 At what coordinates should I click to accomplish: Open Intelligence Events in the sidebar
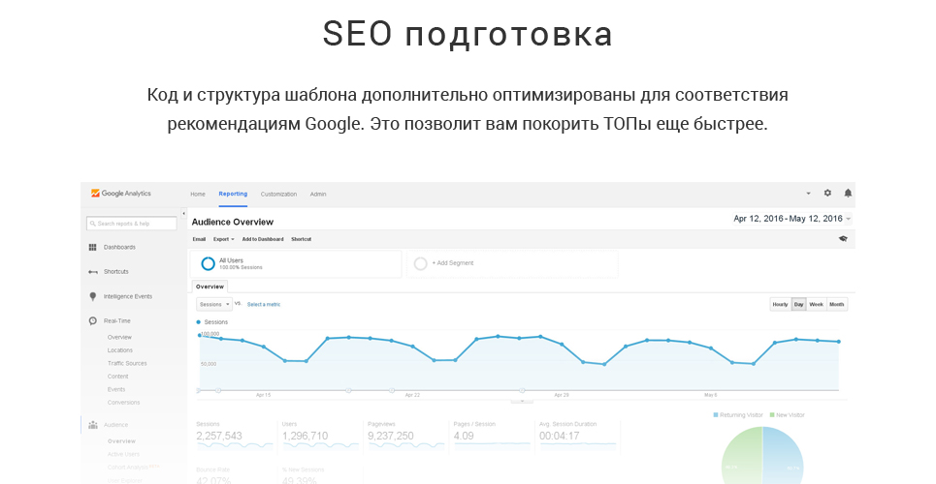tap(128, 296)
